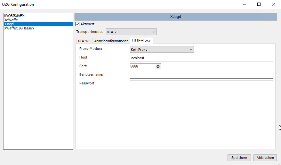
Task: Maximize the OZG Konfiguration window
Action: (259, 4)
